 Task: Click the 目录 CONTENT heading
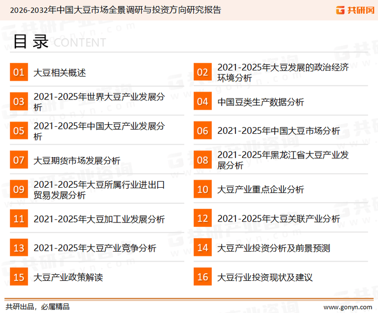59,42
